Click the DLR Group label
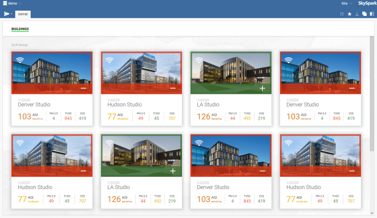 click(x=19, y=45)
